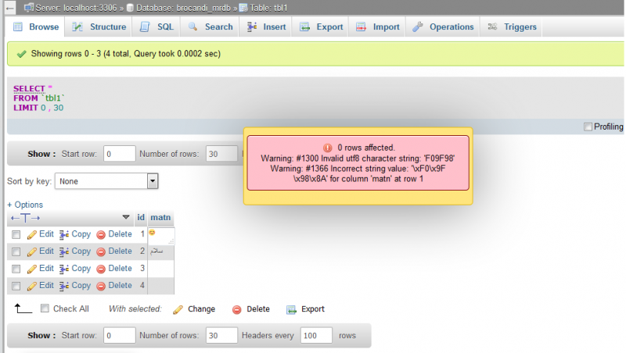
Task: Click the Copy icon for row 2
Action: click(x=65, y=251)
